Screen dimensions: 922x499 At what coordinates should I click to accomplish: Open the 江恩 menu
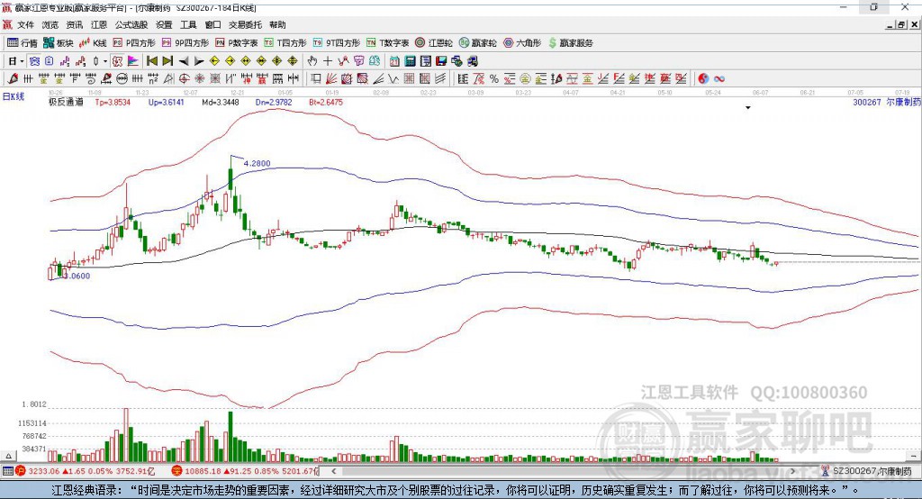click(x=99, y=24)
